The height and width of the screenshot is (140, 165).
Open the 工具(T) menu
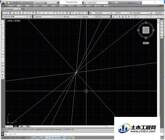click(x=53, y=6)
